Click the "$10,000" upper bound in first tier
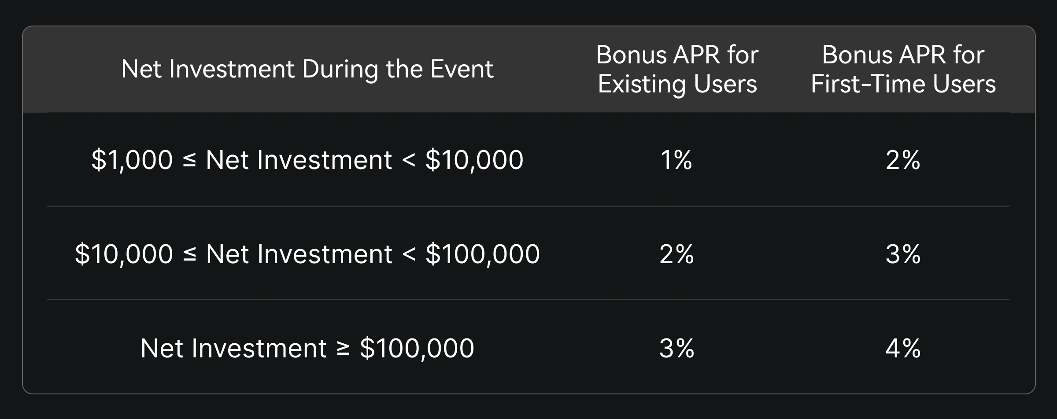Screen dimensions: 1057x419 474,160
